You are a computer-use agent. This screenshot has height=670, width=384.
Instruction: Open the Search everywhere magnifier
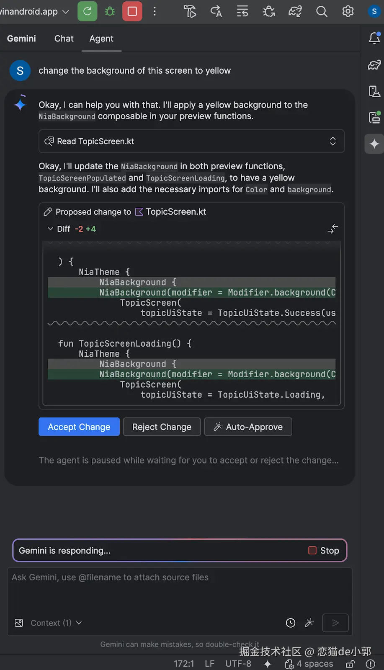322,11
